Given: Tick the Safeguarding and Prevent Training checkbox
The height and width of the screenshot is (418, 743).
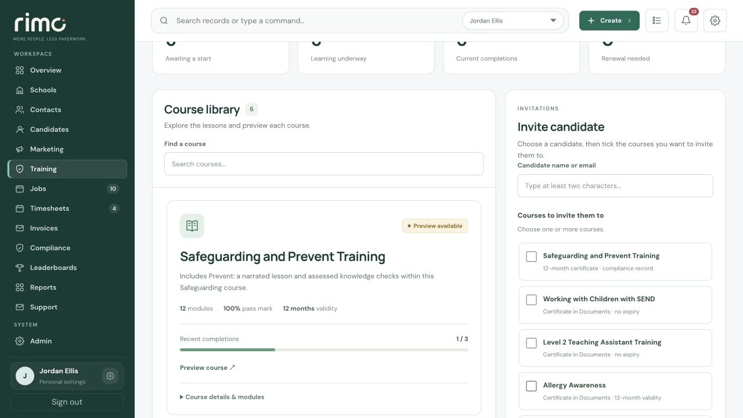Looking at the screenshot, I should coord(531,257).
